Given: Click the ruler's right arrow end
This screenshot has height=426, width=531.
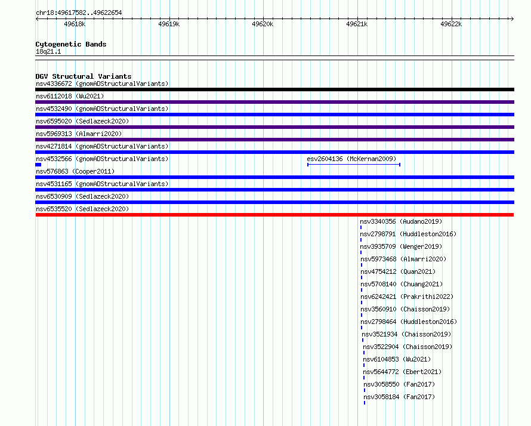Looking at the screenshot, I should coord(513,19).
